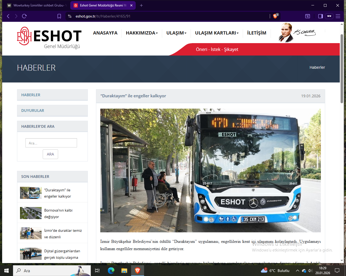
Task: Open the site information icon in address bar
Action: point(70,16)
